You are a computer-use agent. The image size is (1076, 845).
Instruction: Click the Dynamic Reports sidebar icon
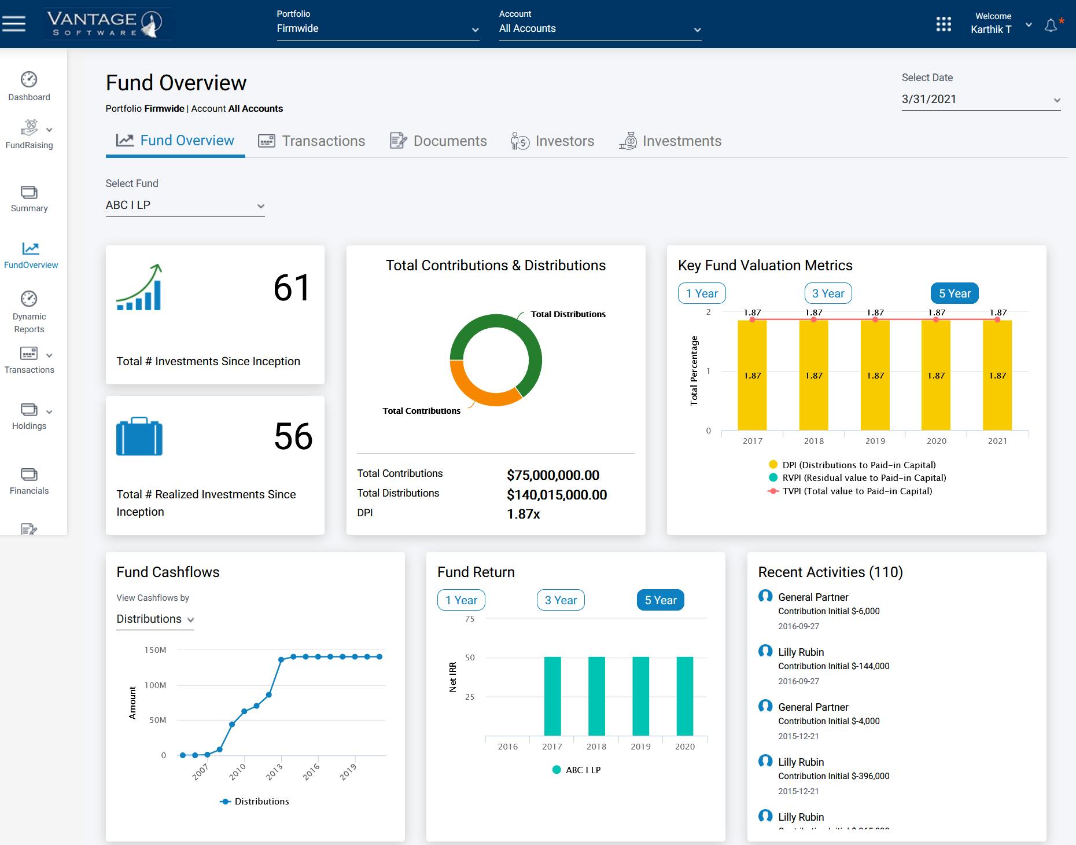29,310
